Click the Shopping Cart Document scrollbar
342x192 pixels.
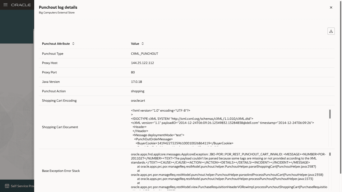point(330,114)
